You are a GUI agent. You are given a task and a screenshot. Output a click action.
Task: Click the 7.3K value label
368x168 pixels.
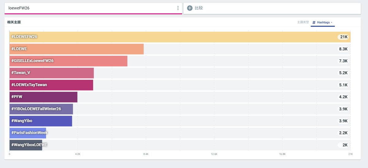(343, 61)
